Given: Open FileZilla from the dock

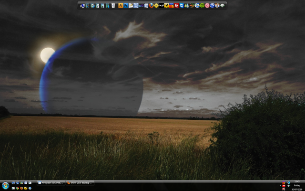Looking at the screenshot, I should 177,5.
